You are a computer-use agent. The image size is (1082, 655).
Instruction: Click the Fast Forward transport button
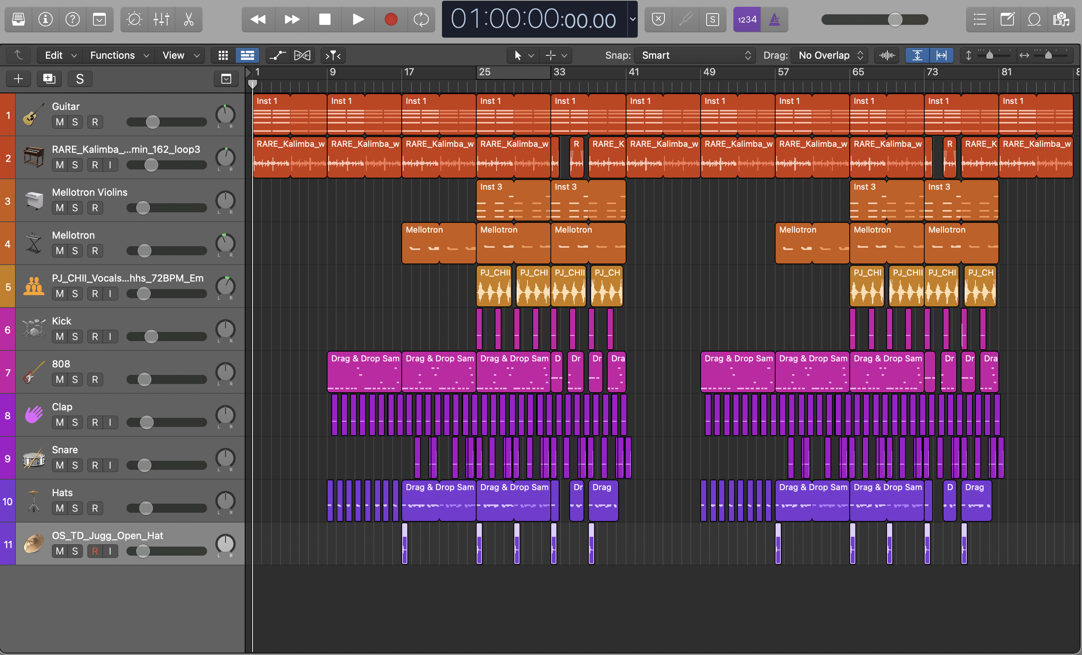[x=291, y=19]
